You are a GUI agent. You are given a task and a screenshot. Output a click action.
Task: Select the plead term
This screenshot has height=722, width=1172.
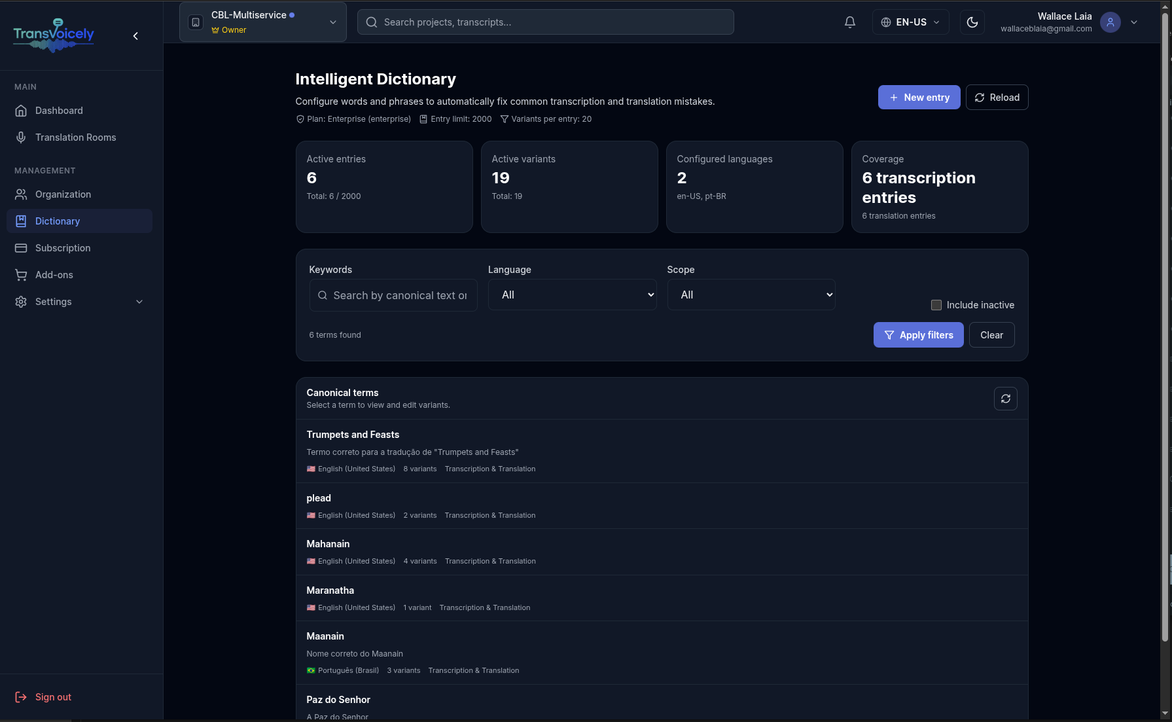point(662,506)
